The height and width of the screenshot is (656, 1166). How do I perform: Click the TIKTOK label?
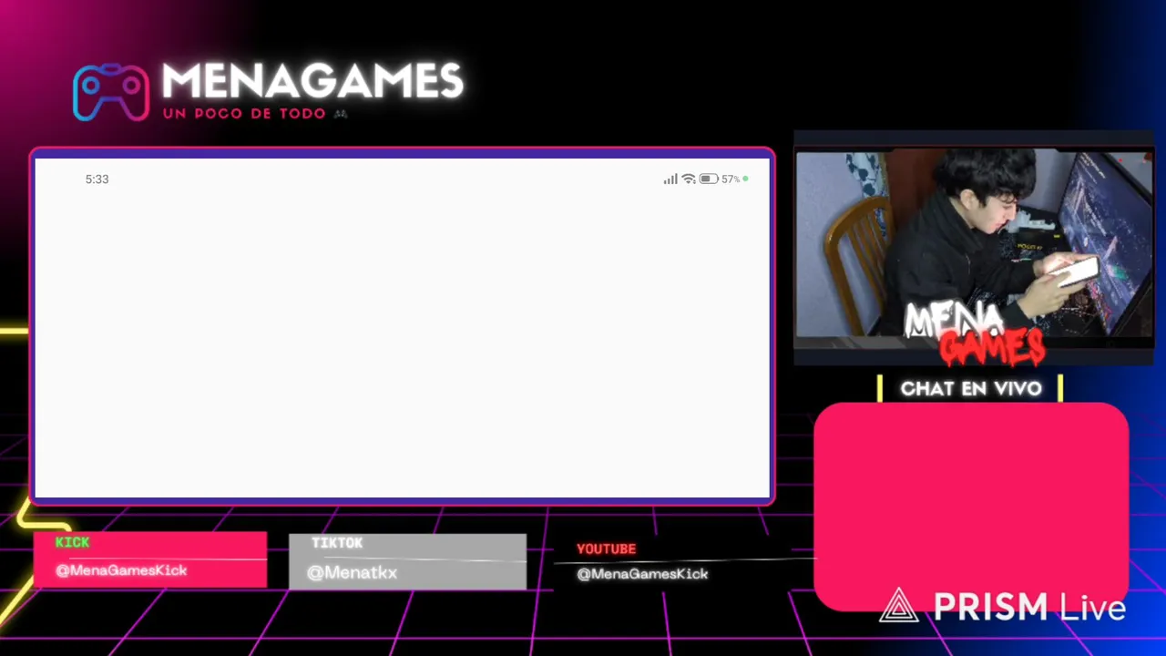tap(337, 543)
